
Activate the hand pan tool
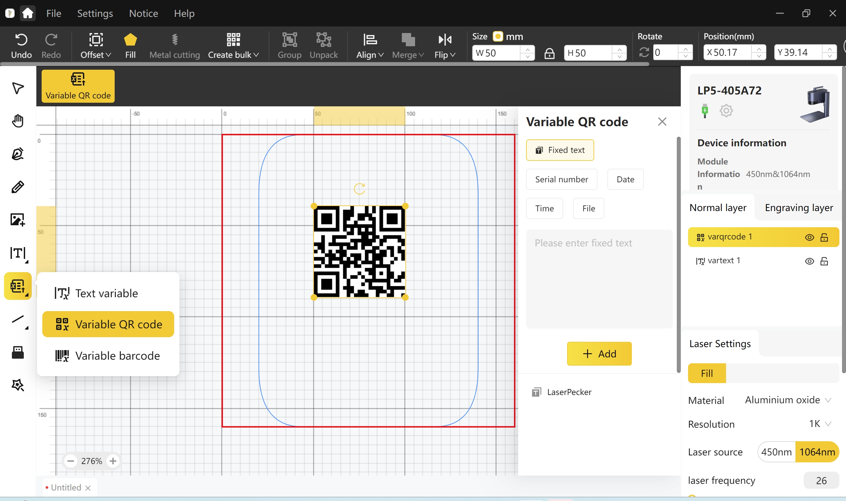tap(18, 121)
